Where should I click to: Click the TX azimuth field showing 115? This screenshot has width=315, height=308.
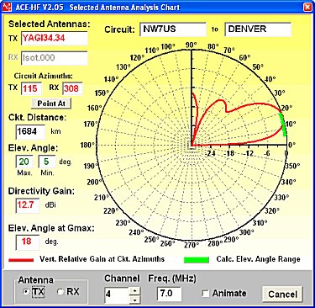pyautogui.click(x=31, y=88)
